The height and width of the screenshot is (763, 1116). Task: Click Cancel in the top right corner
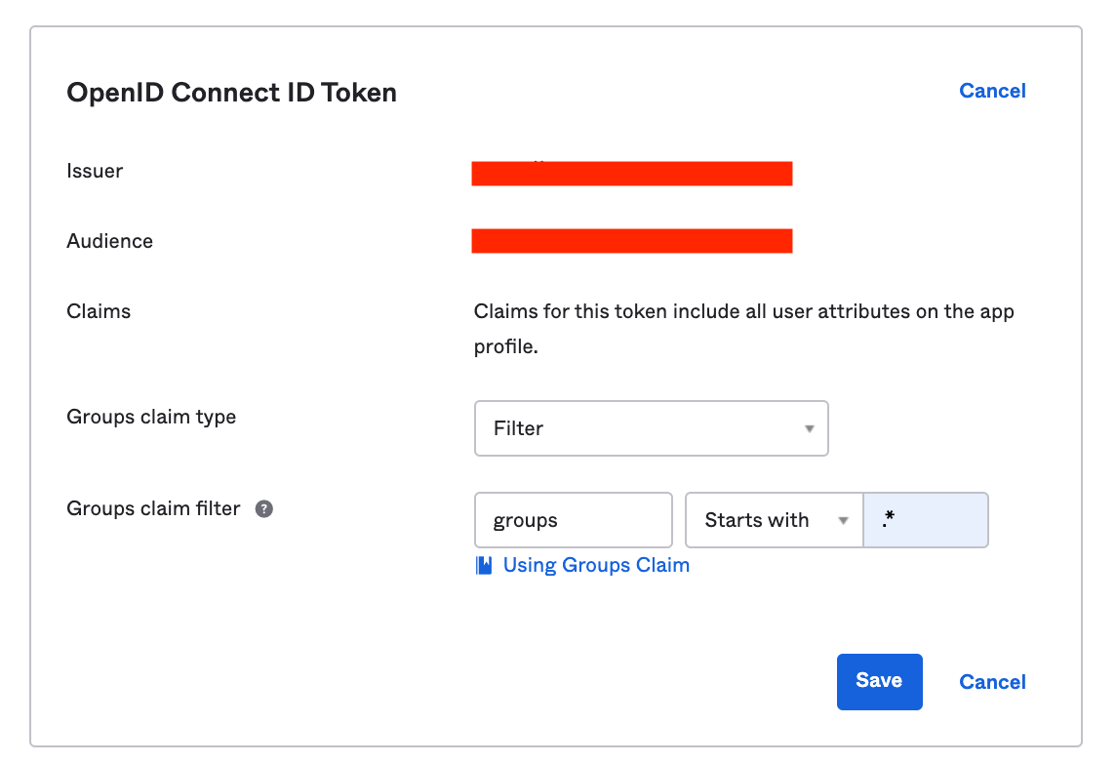click(x=992, y=91)
